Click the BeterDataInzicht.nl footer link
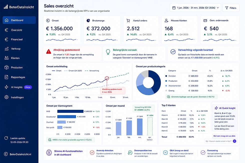This screenshot has height=163, width=245. (x=20, y=154)
